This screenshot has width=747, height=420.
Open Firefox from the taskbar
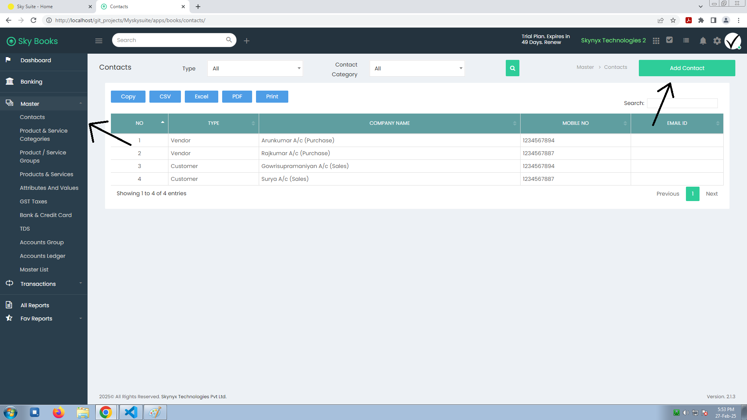(x=58, y=412)
